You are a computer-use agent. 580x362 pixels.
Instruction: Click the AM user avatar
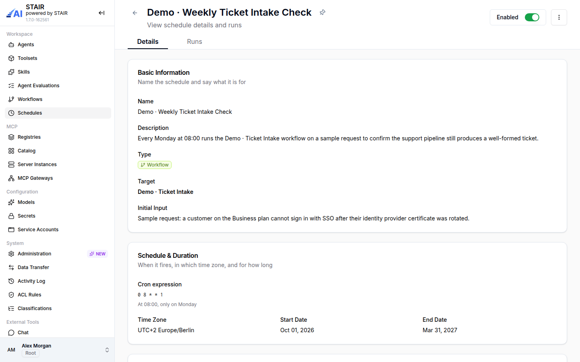11,350
